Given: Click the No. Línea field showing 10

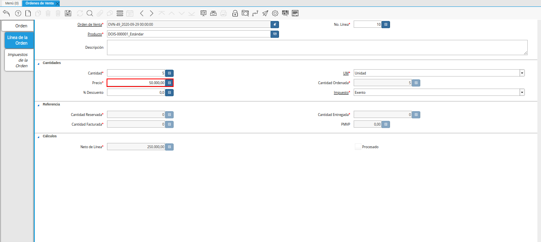Looking at the screenshot, I should (x=368, y=25).
